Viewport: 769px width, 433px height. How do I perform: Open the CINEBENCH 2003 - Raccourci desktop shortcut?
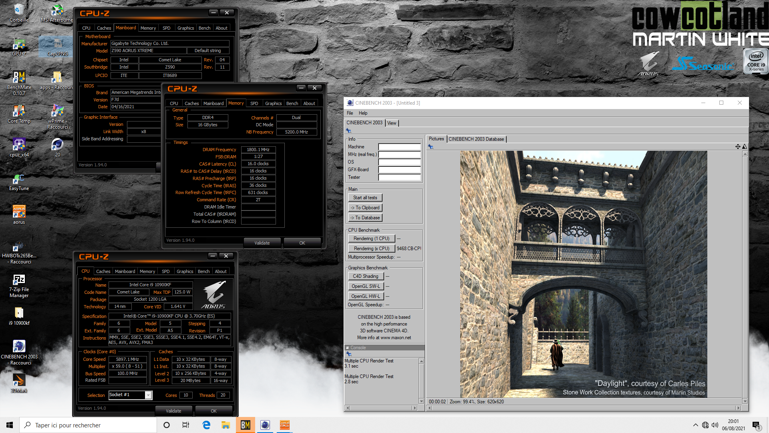19,352
